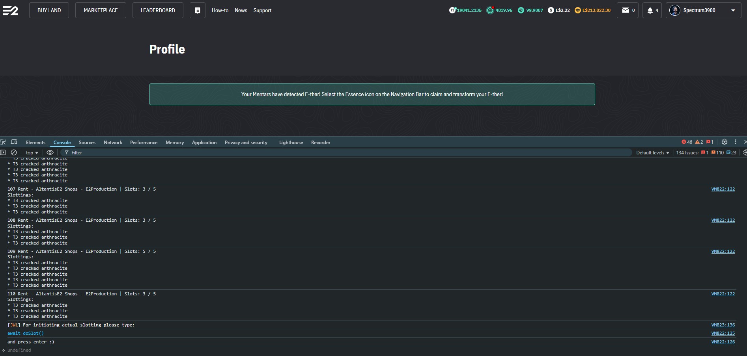Open the Default levels dropdown
The image size is (747, 356).
pos(652,153)
